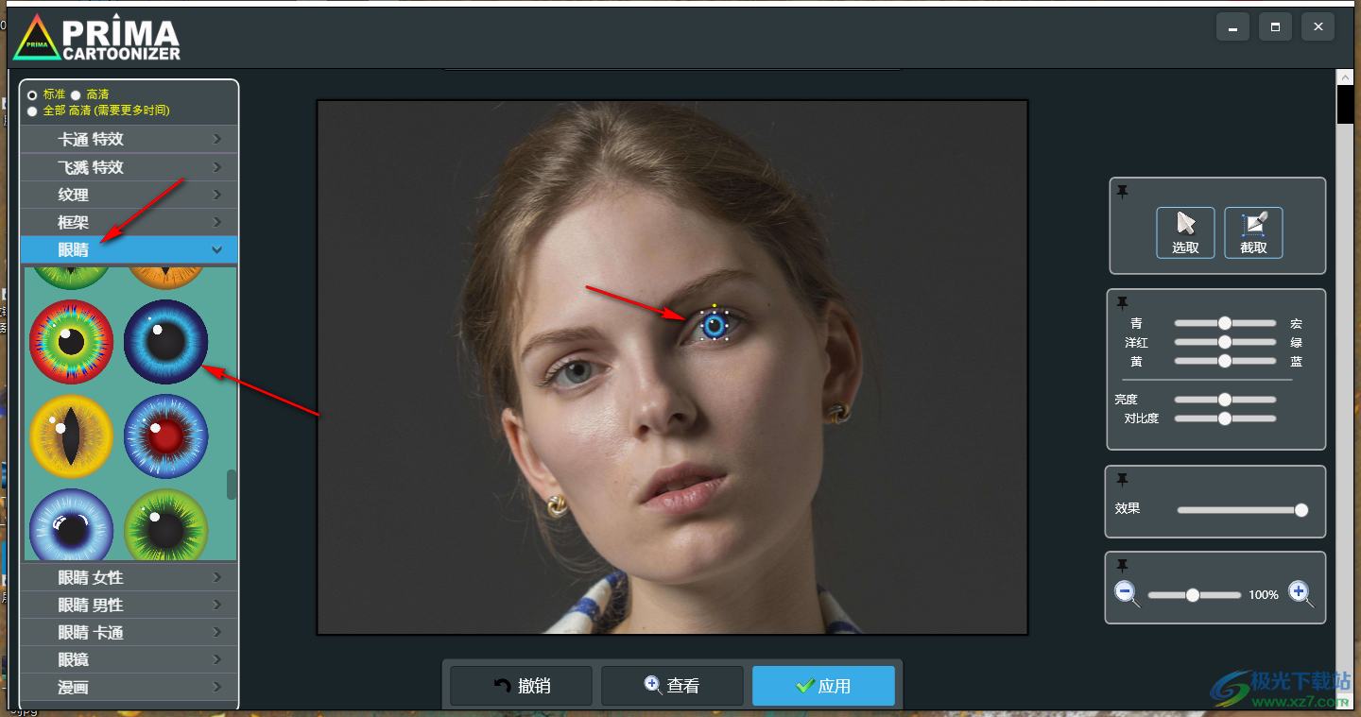
Task: Click the 应用 apply button
Action: (823, 686)
